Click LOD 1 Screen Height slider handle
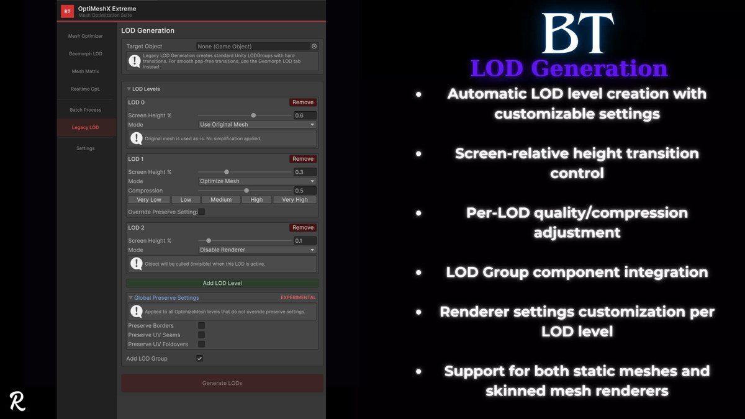 [x=227, y=172]
